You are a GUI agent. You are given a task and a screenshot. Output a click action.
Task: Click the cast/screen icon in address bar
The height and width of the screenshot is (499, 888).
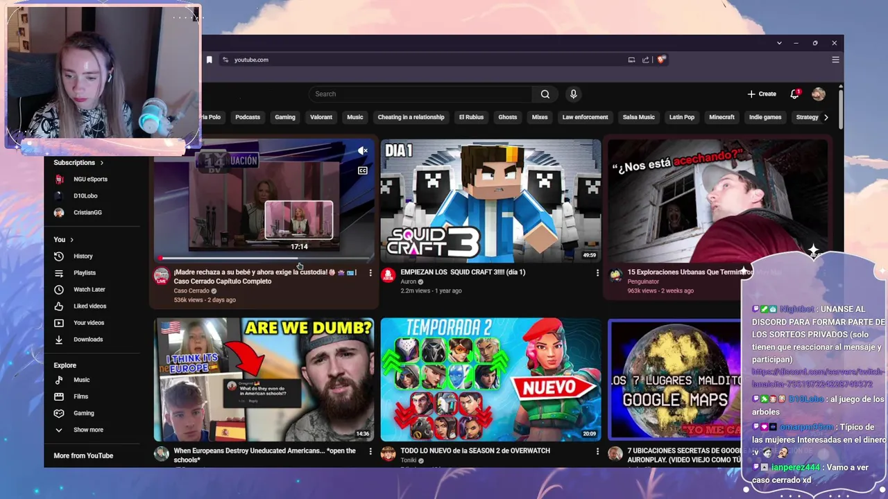click(631, 60)
